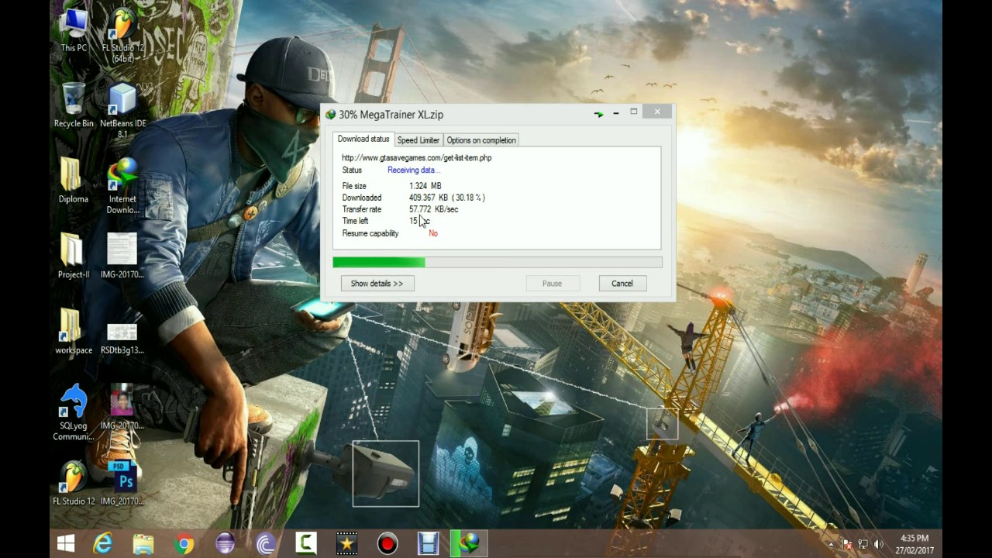Viewport: 992px width, 558px height.
Task: Close the download dialog window
Action: click(657, 112)
